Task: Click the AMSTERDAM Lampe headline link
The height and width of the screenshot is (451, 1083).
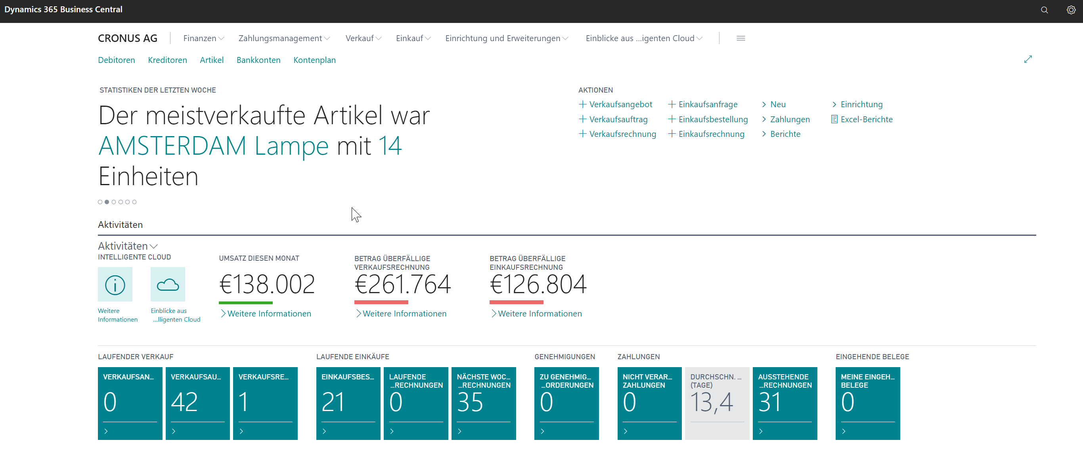Action: (x=213, y=146)
